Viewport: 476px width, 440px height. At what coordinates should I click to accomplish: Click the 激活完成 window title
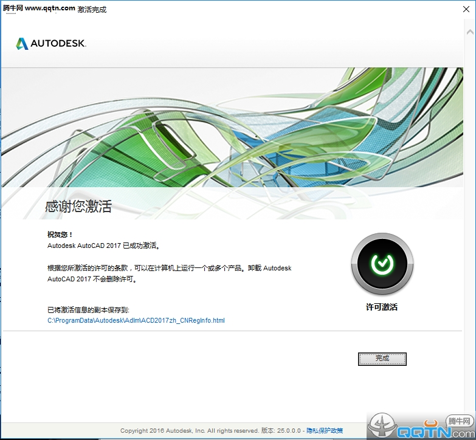click(92, 10)
